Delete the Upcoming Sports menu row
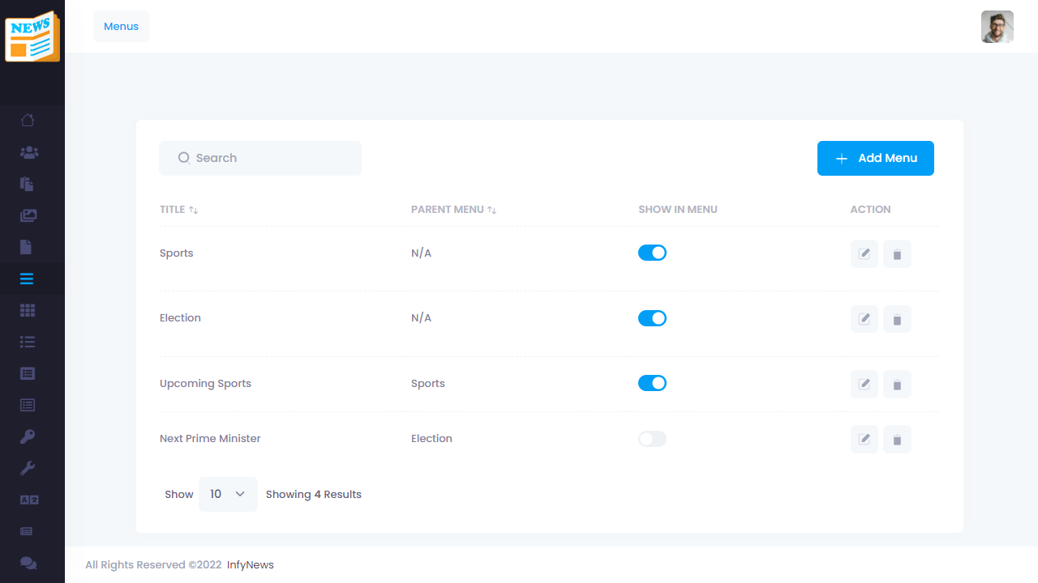Image resolution: width=1038 pixels, height=583 pixels. click(x=897, y=384)
